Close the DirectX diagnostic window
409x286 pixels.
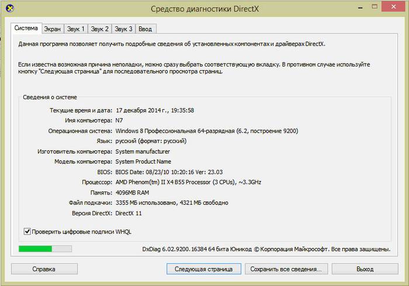[392, 7]
